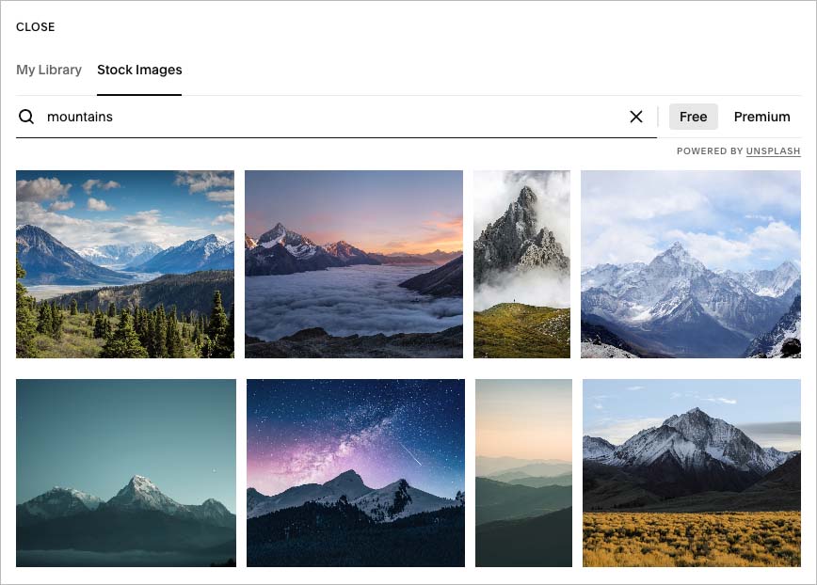Pick the hazy layered ridges photo
The image size is (817, 585).
523,473
